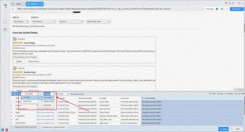Open the Top reviews sort dropdown
Viewport: 245px width, 132px height.
click(x=21, y=22)
